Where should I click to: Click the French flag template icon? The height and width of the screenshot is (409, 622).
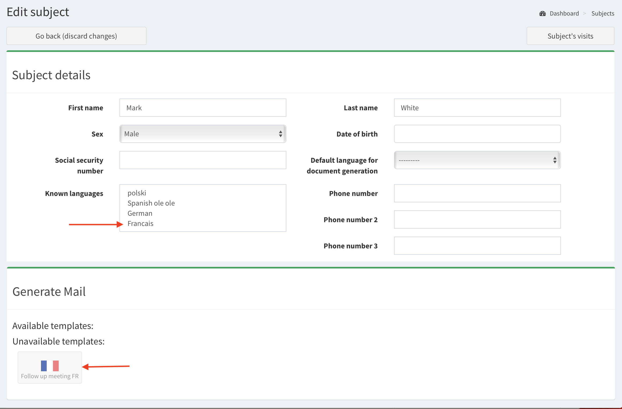[x=50, y=366]
